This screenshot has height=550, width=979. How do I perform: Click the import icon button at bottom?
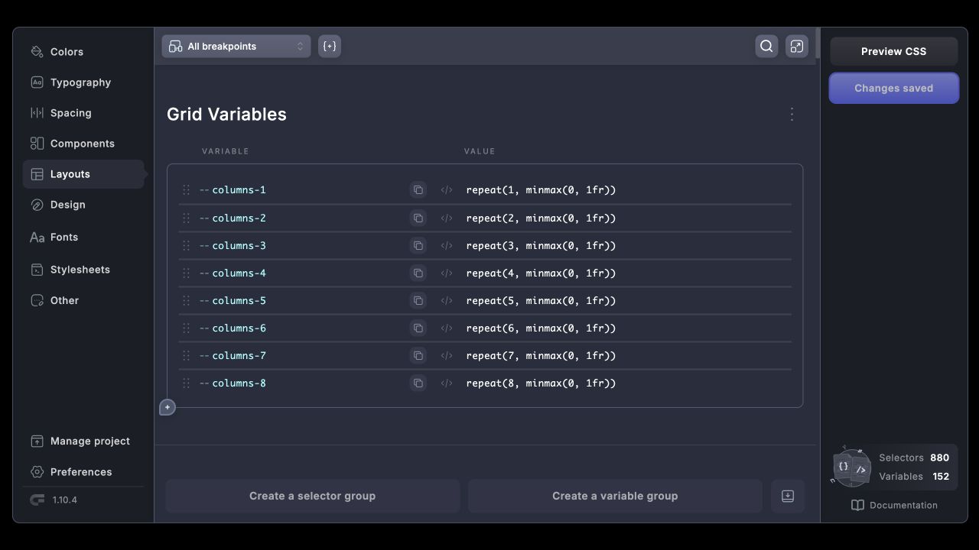788,497
